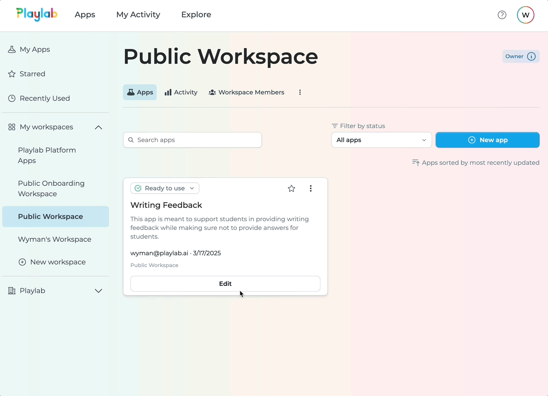Click the filter lines icon
The image size is (548, 396).
pyautogui.click(x=335, y=126)
